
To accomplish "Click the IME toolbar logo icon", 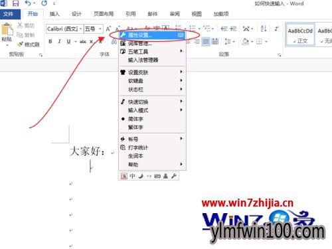I will coord(124,176).
